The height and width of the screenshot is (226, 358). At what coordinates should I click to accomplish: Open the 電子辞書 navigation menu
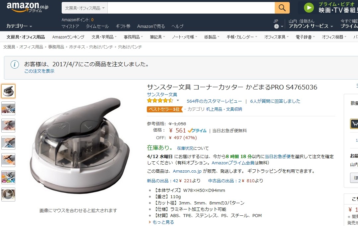pos(305,37)
